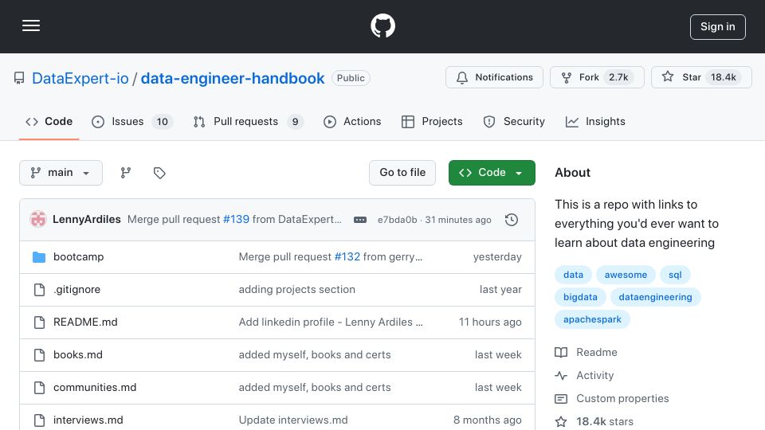765x430 pixels.
Task: Open the 18.4k stars link
Action: (594, 422)
